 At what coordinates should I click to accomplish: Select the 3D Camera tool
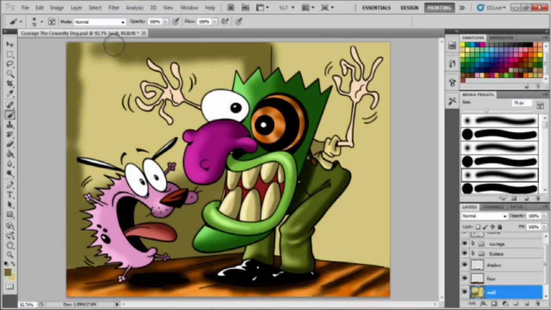(10, 236)
